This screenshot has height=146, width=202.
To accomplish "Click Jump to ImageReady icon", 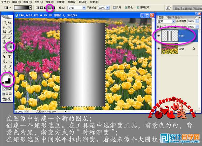I will [x=7, y=99].
